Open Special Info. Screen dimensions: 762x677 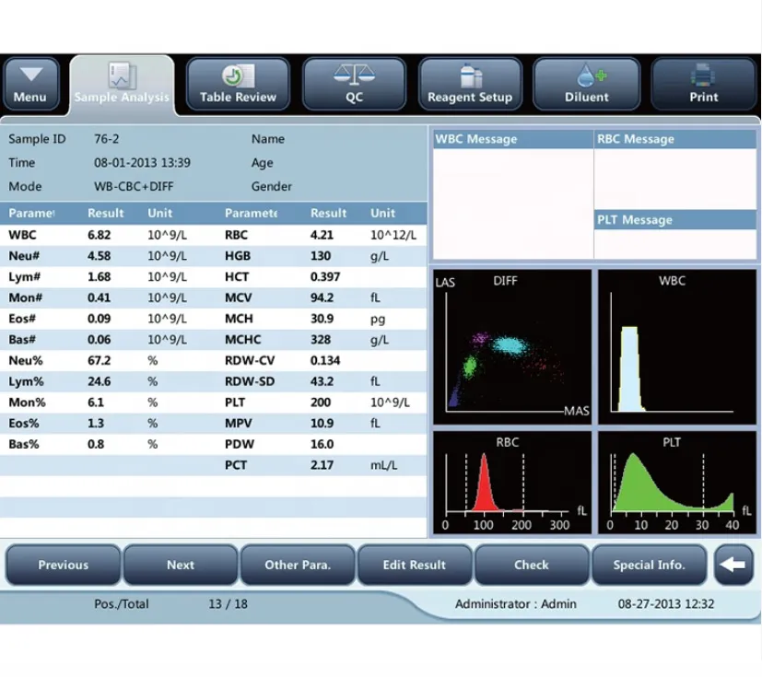[650, 565]
